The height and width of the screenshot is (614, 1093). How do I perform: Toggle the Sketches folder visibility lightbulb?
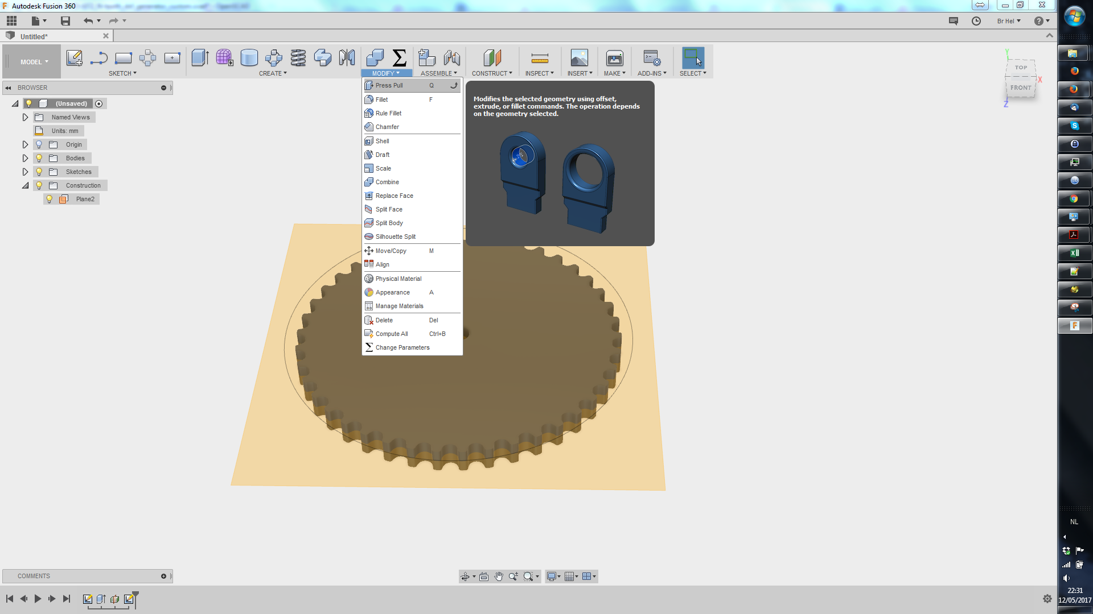39,172
